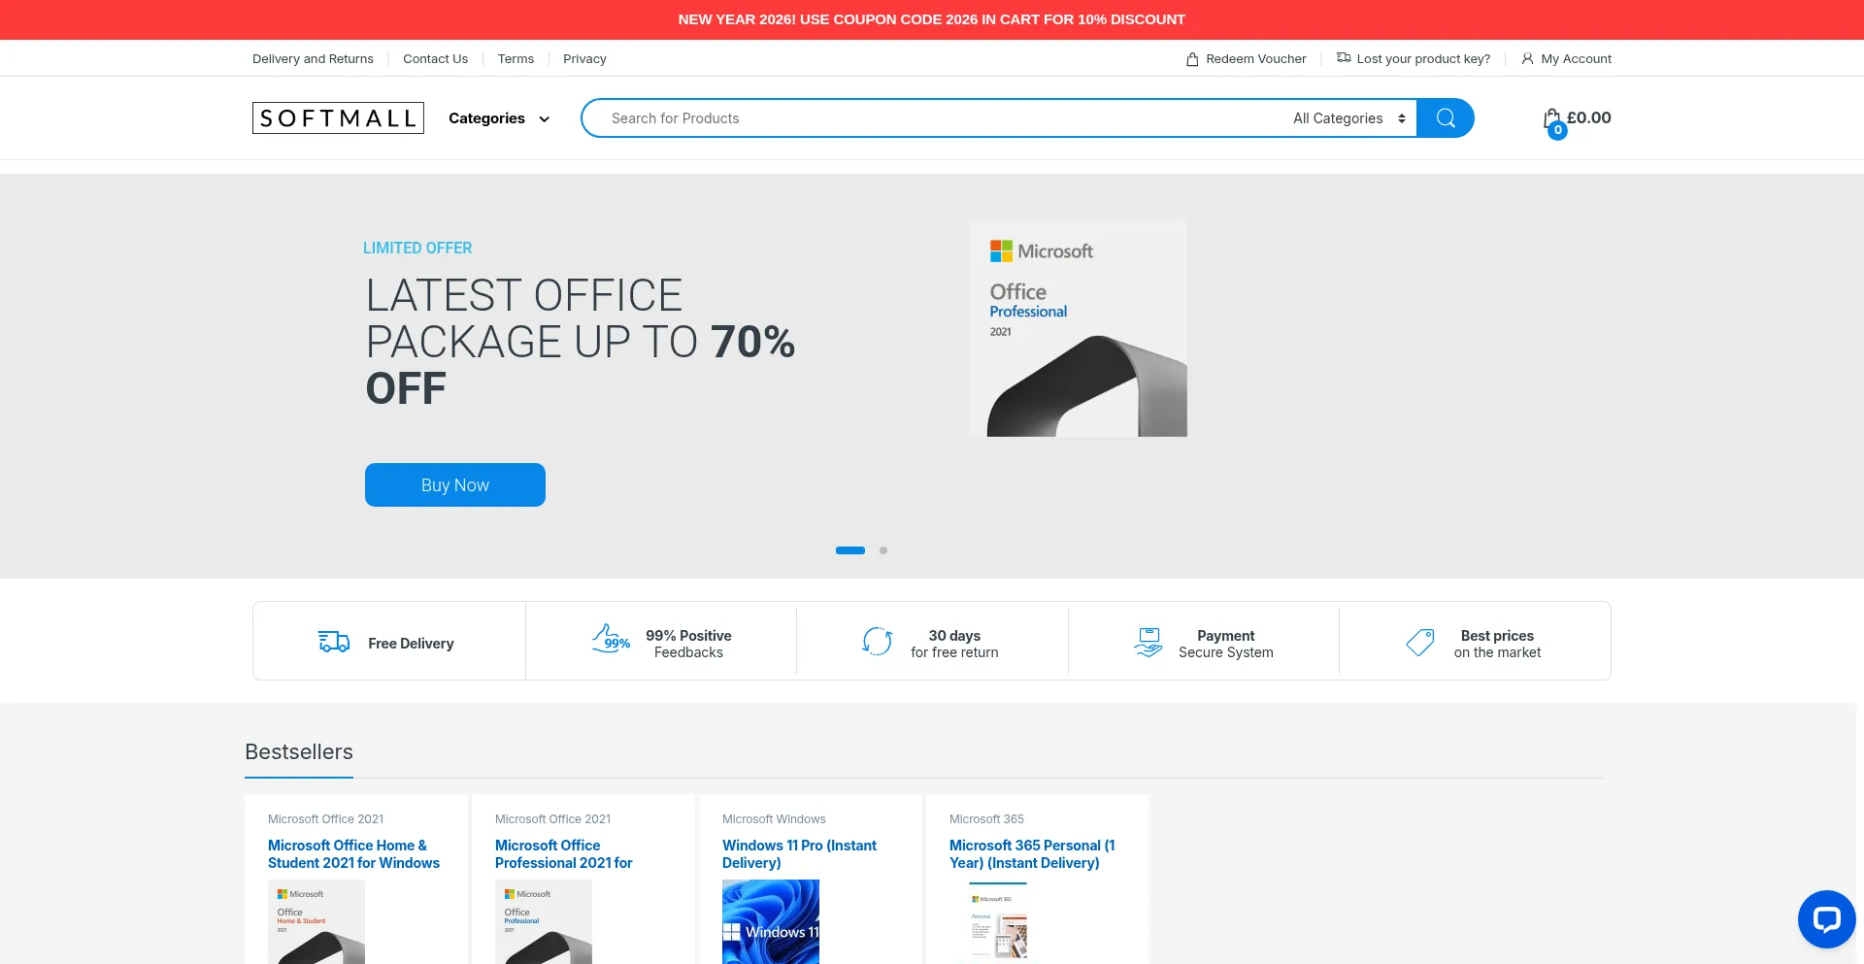Click the My Account person icon
Screen dimensions: 1864x964
1527,59
